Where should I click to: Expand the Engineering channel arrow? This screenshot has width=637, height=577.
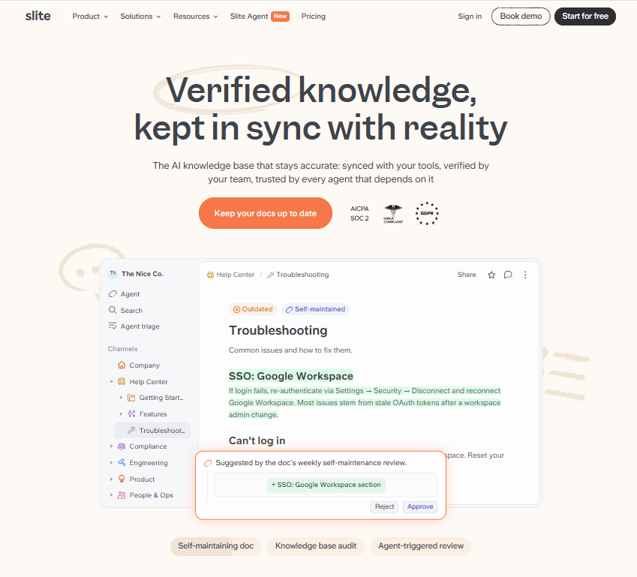click(111, 462)
